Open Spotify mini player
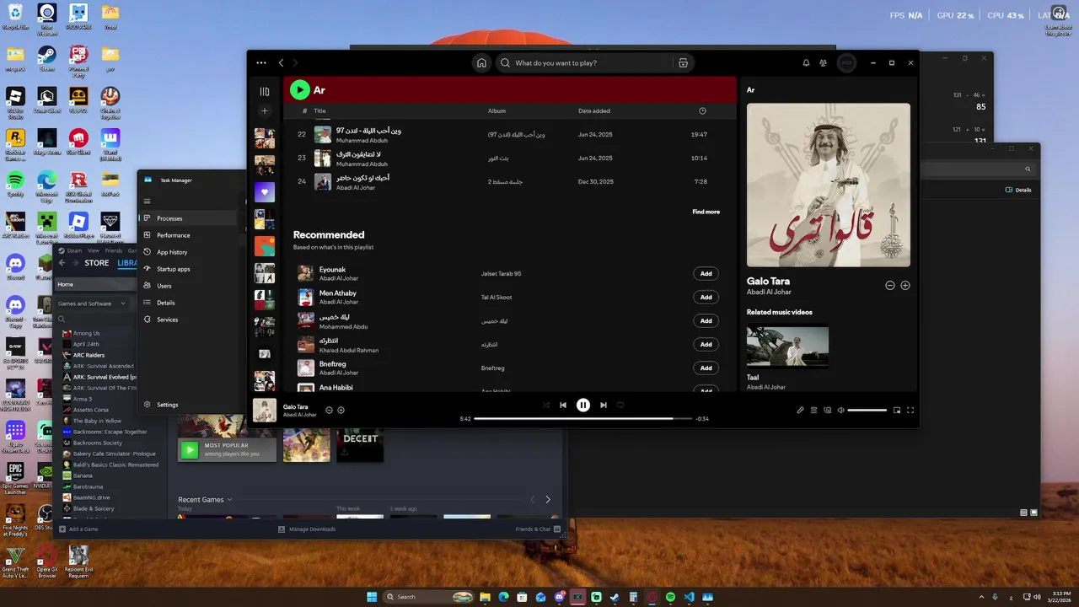This screenshot has width=1079, height=607. (897, 410)
